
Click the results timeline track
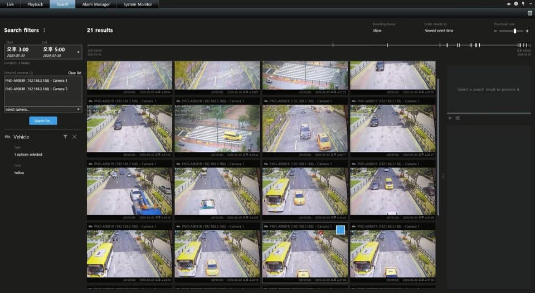point(309,45)
